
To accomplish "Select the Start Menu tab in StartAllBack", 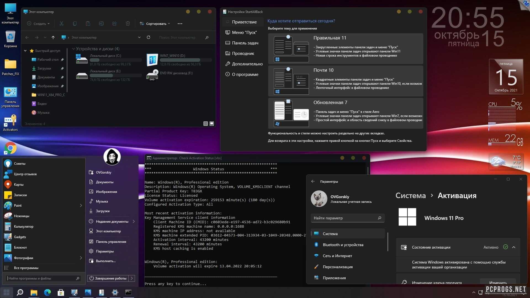I will [243, 32].
